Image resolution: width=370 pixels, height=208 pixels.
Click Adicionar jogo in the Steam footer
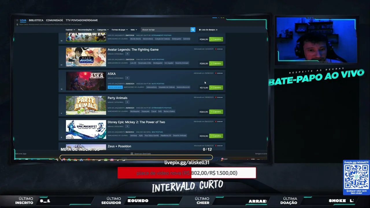pos(21,154)
